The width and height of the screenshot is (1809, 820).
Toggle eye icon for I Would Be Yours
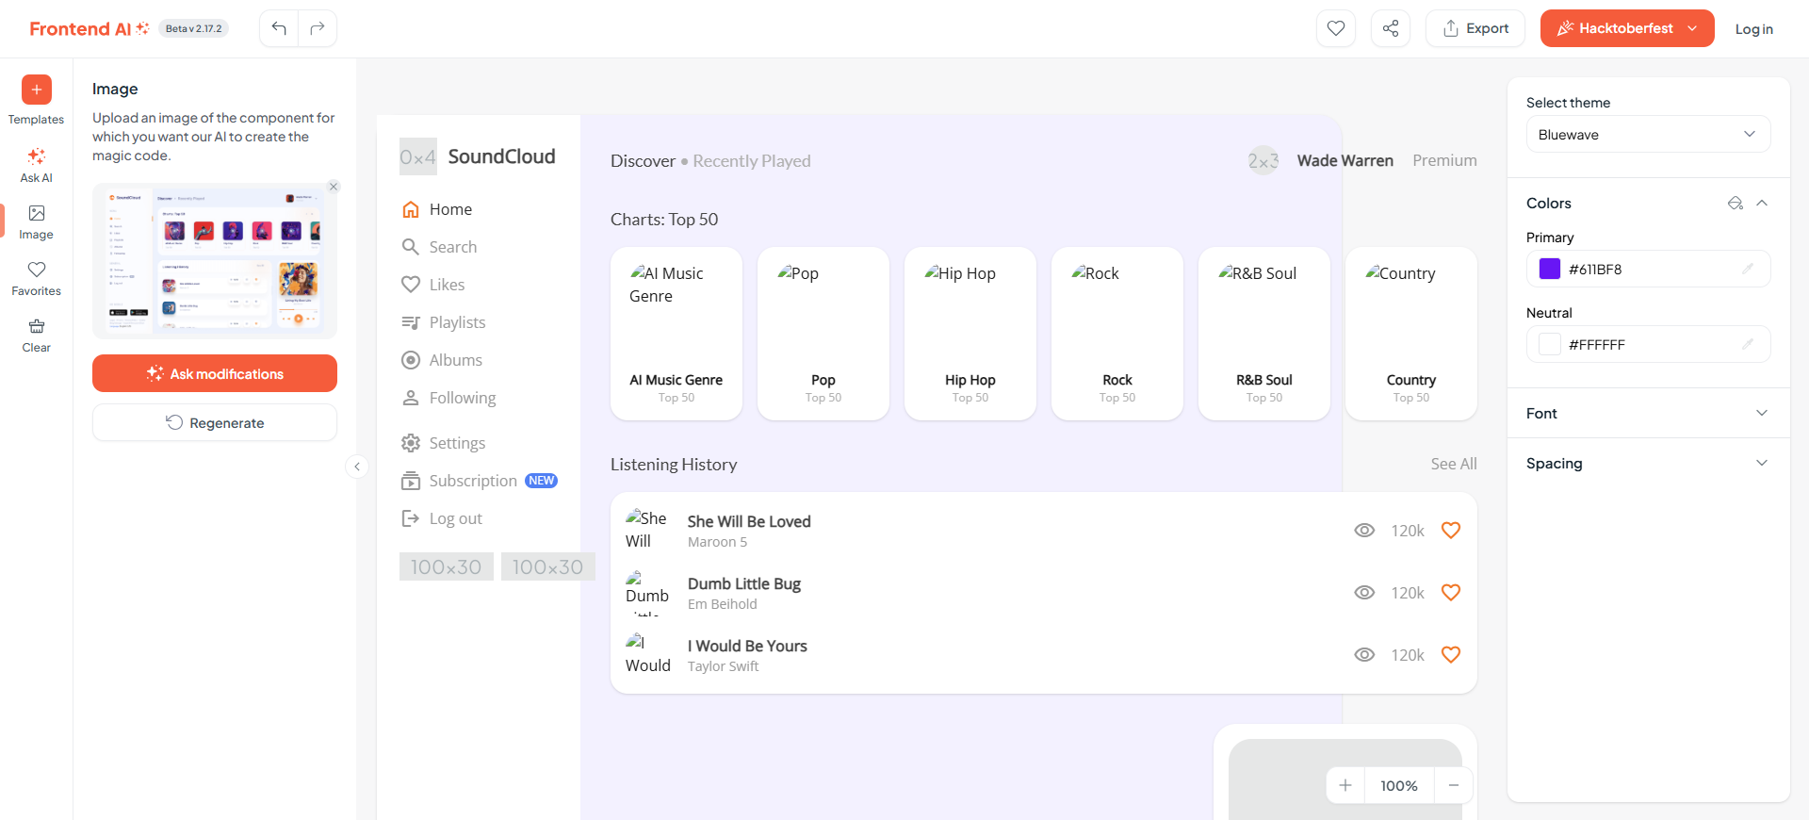(x=1364, y=655)
